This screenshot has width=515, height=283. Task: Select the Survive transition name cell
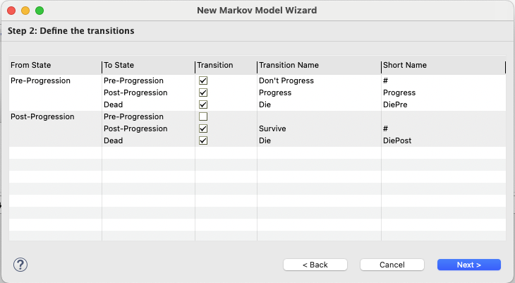click(x=274, y=128)
